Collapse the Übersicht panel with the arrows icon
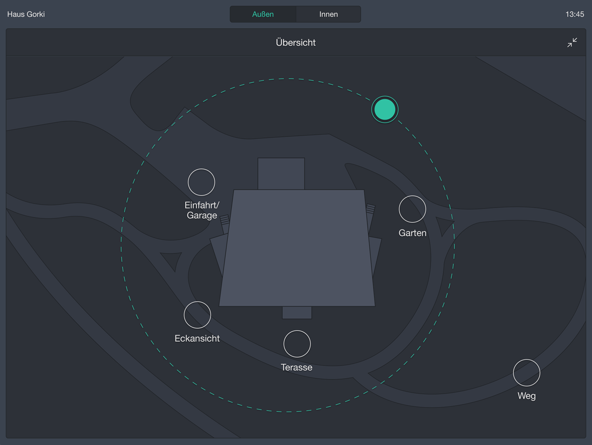 pyautogui.click(x=572, y=42)
